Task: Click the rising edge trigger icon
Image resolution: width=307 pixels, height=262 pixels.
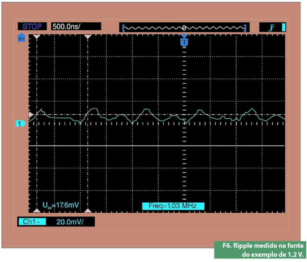Action: 271,28
